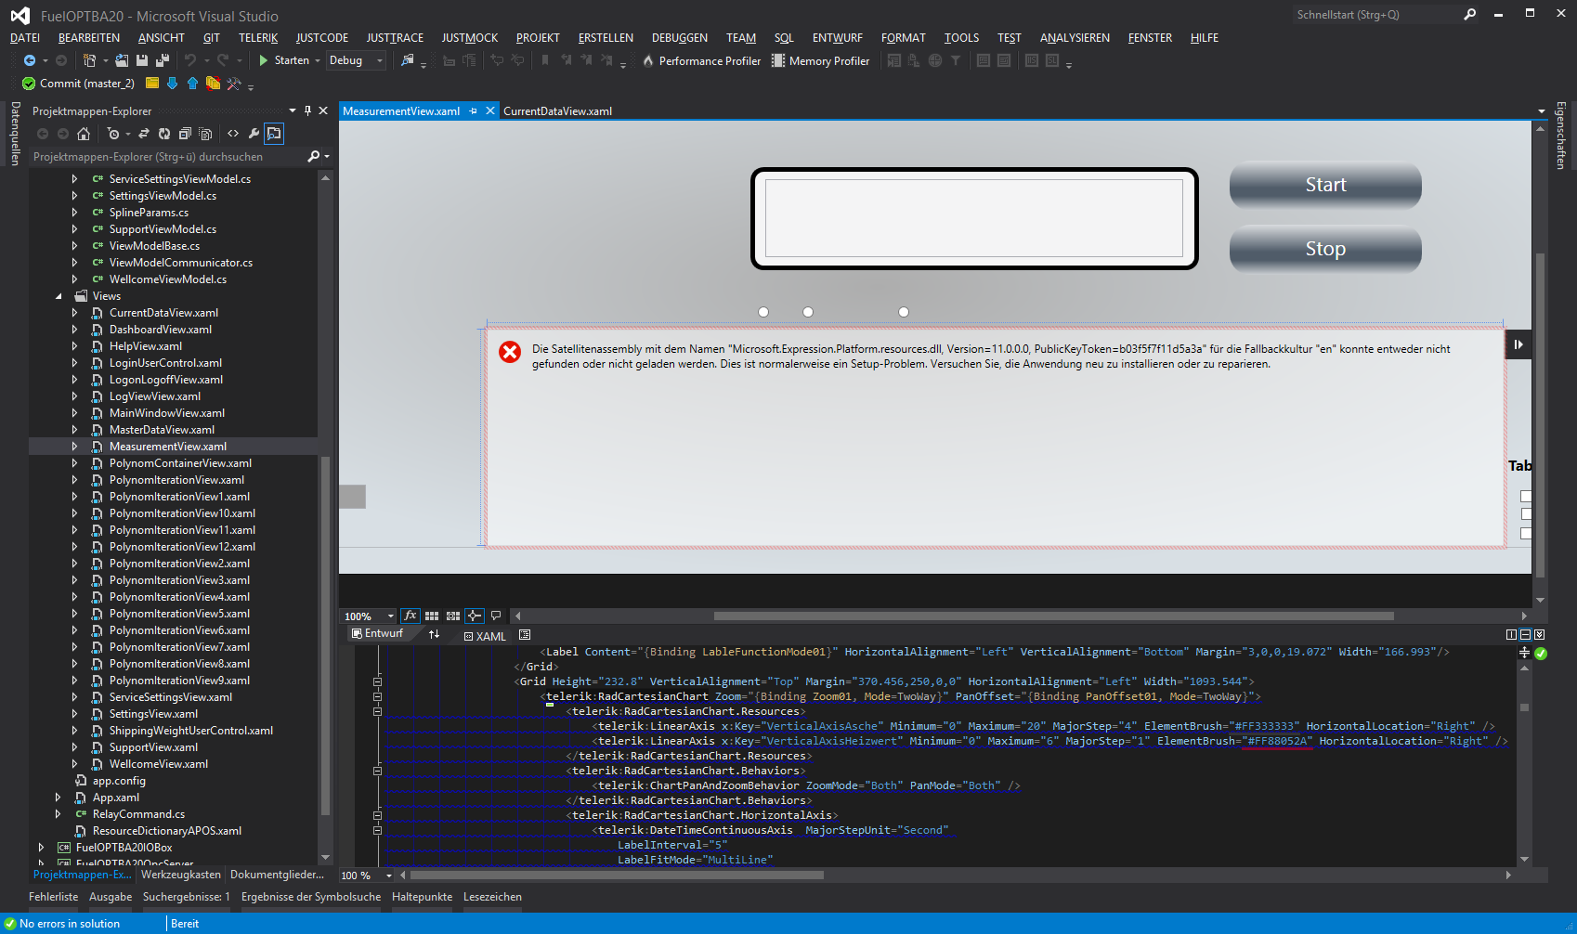Click Collapse All icon in Projektmappen-Explorer

185,134
